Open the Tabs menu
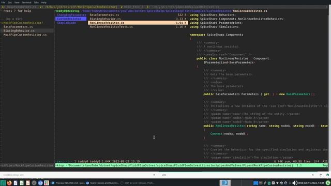This screenshot has width=331, height=186. tap(36, 3)
